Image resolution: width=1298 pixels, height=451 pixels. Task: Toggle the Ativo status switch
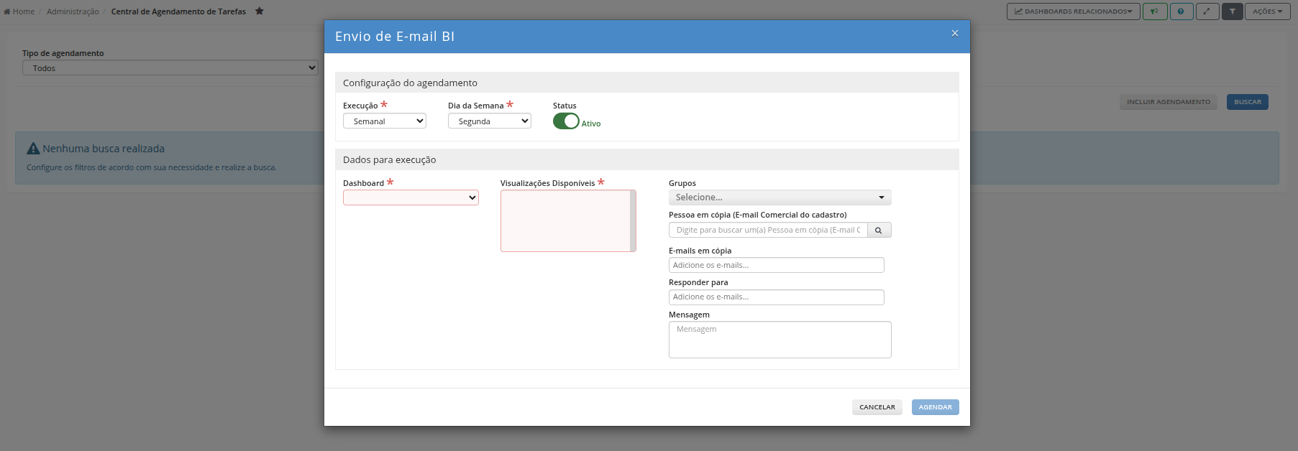coord(566,121)
